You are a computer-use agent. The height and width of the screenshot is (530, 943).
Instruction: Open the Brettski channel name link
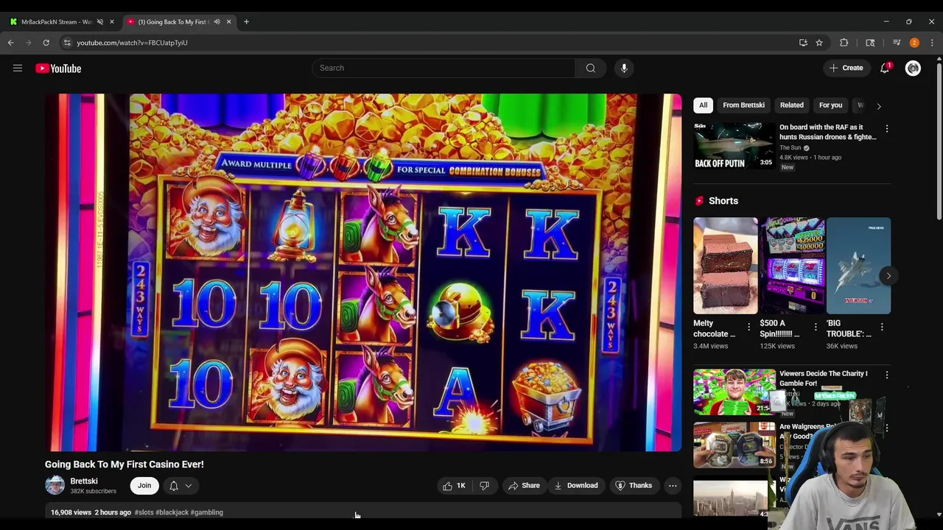pos(84,481)
